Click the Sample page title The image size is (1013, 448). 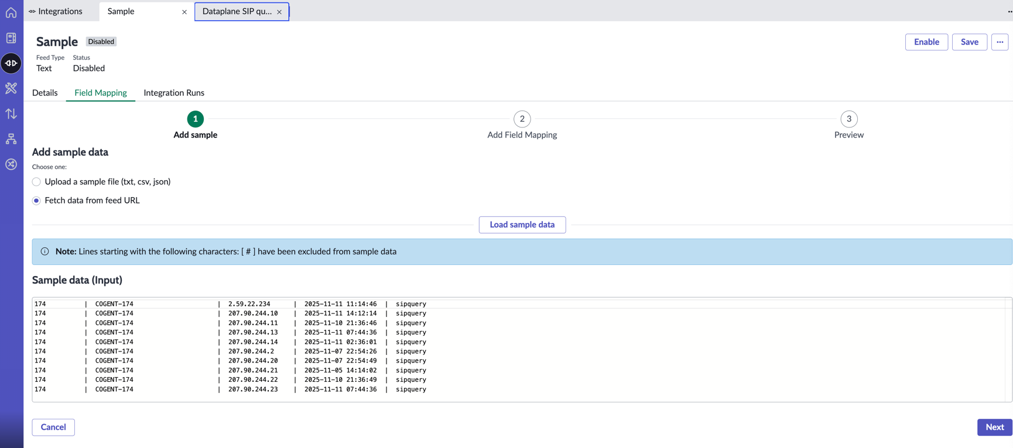[57, 42]
